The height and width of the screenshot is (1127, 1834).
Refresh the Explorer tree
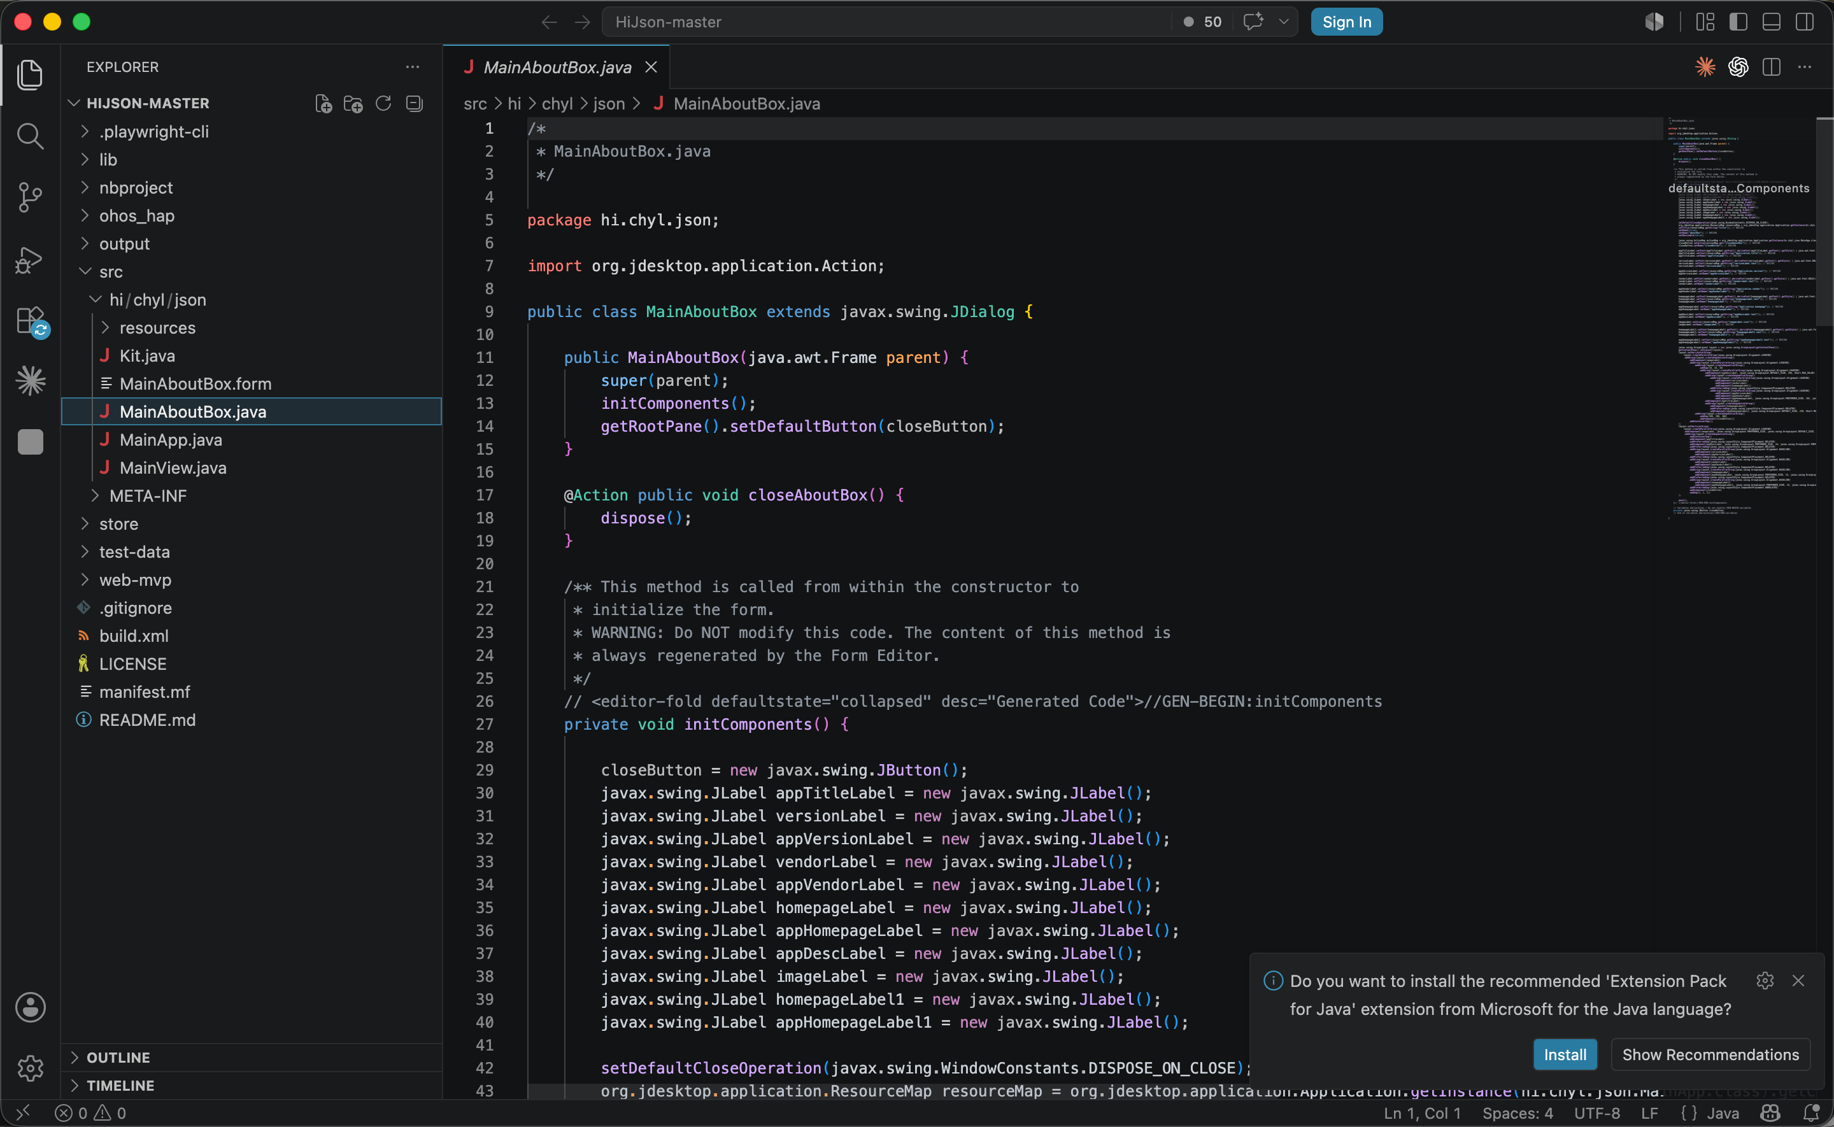pos(383,104)
